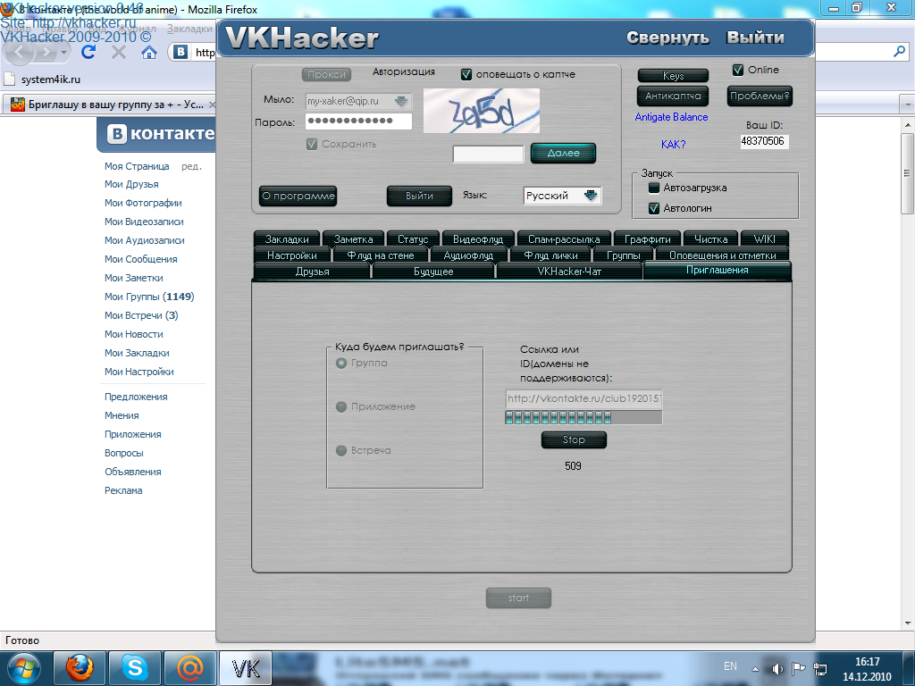Switch to the Друзья tab
This screenshot has width=915, height=686.
(x=312, y=272)
